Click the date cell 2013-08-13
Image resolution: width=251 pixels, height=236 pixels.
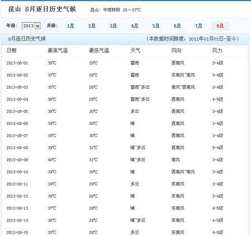pos(17,208)
